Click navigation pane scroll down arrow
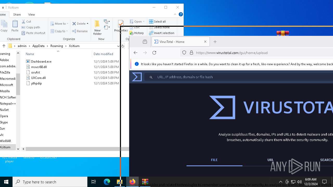 pyautogui.click(x=18, y=149)
